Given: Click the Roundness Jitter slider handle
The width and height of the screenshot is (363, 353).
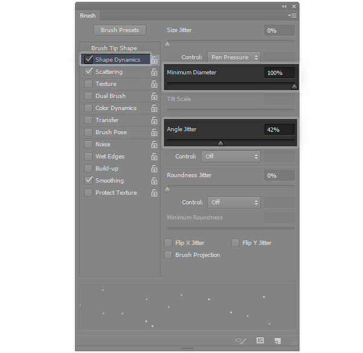Looking at the screenshot, I should [x=168, y=189].
